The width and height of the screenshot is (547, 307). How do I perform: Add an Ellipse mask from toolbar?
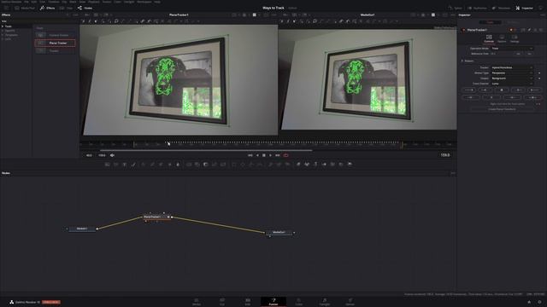pyautogui.click(x=243, y=165)
